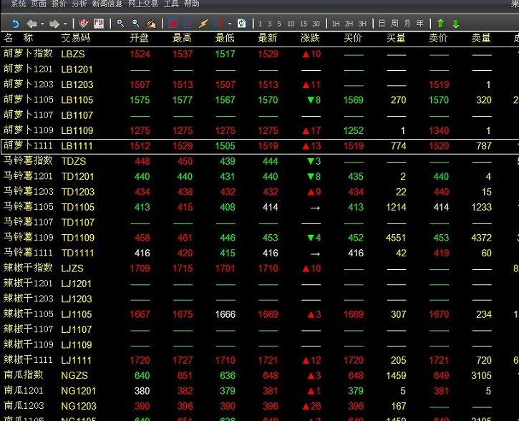This screenshot has height=421, width=519.
Task: Switch to 周 weekly period
Action: 394,24
